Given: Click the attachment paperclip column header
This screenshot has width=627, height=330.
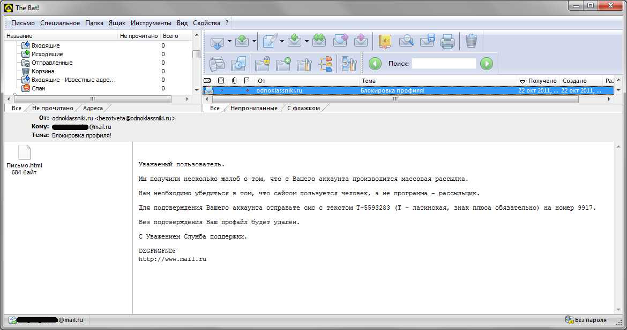Looking at the screenshot, I should click(234, 81).
